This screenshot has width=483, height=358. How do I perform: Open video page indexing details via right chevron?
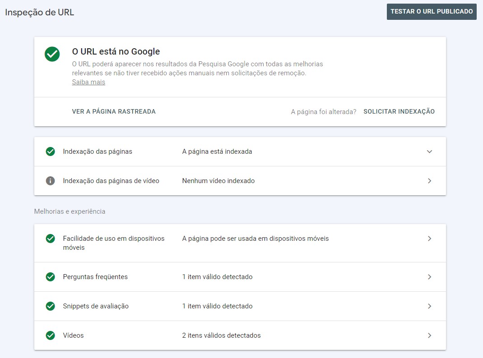click(x=429, y=181)
